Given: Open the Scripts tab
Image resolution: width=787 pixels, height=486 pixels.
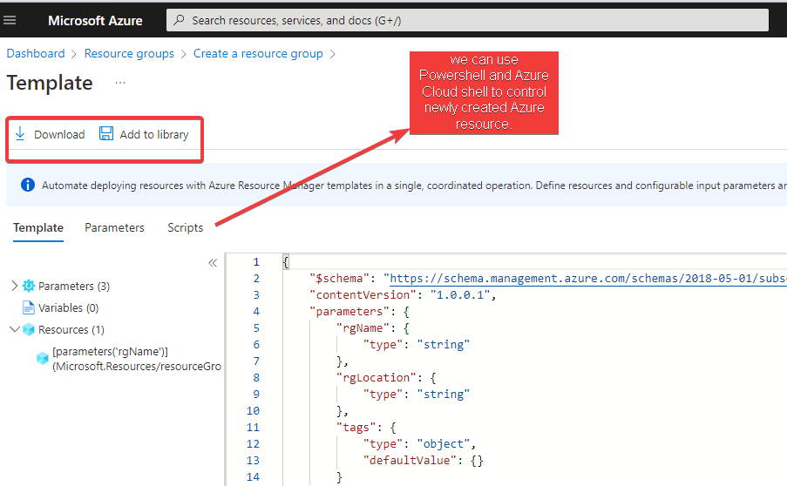Looking at the screenshot, I should (x=186, y=227).
